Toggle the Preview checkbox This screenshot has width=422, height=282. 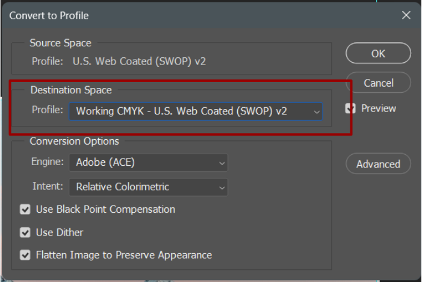pyautogui.click(x=351, y=108)
